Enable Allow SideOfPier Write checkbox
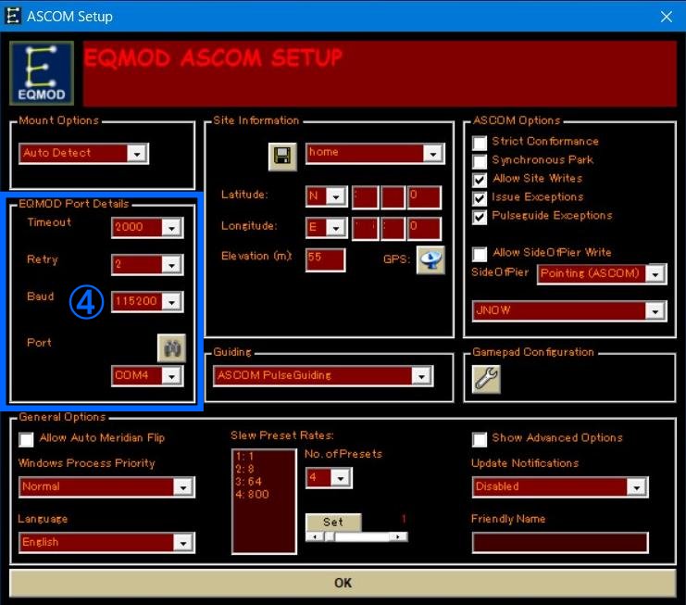 [480, 254]
